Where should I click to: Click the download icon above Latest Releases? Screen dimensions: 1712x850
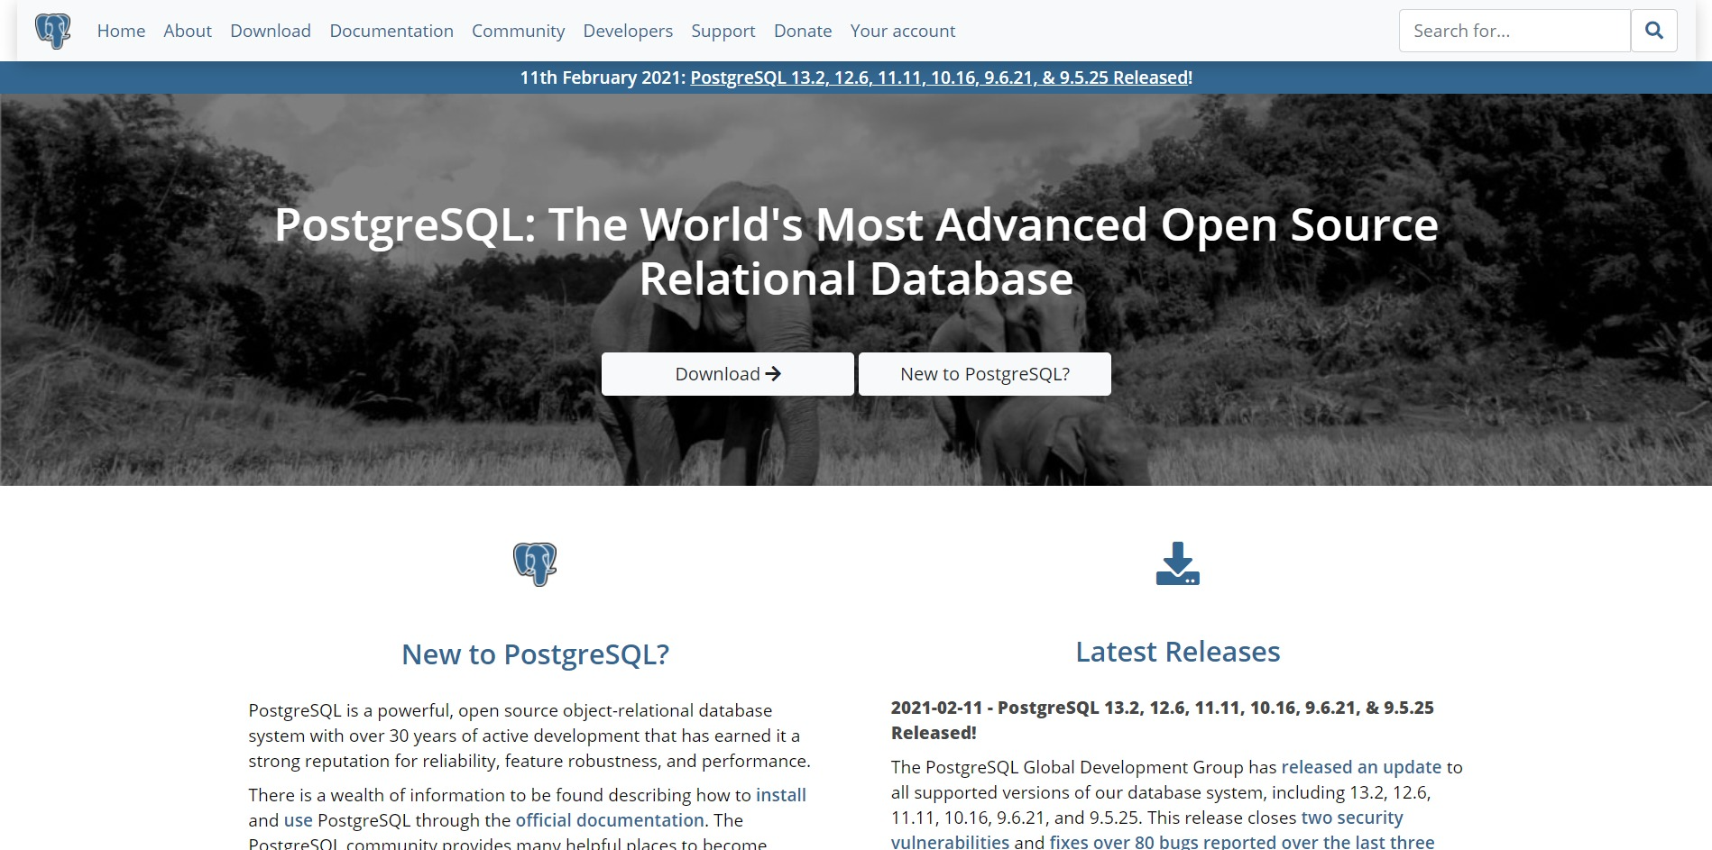click(x=1178, y=563)
